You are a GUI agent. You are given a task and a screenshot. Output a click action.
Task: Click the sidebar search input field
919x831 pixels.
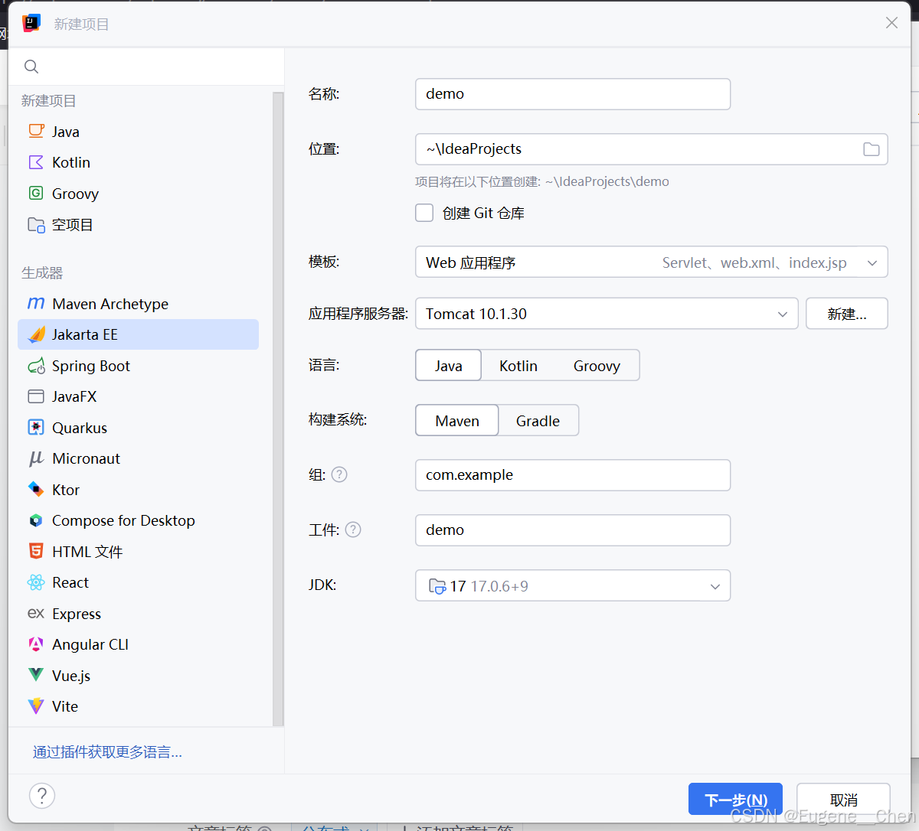click(146, 67)
